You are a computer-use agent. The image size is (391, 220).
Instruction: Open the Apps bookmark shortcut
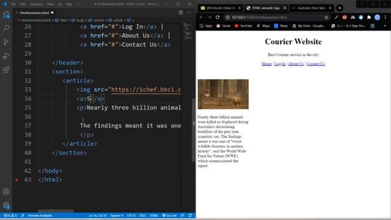206,26
